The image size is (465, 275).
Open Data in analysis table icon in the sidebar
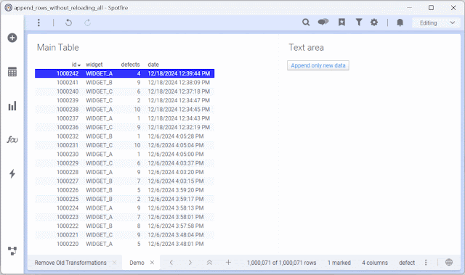pyautogui.click(x=12, y=72)
